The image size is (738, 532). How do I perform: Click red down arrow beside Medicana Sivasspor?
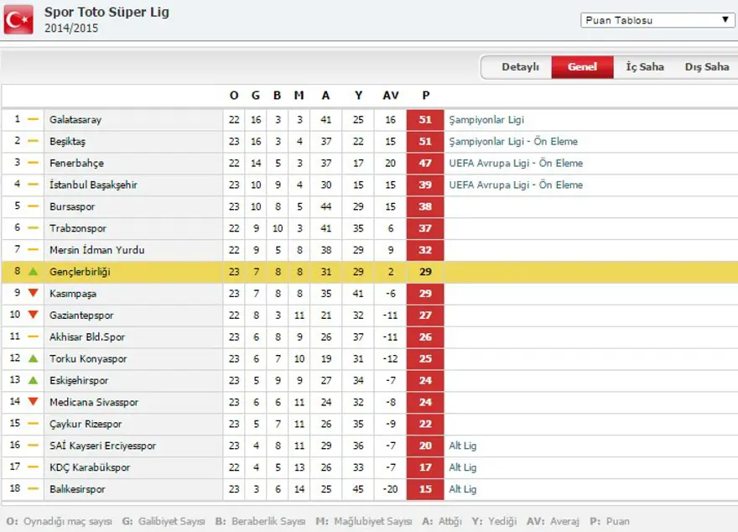click(34, 402)
